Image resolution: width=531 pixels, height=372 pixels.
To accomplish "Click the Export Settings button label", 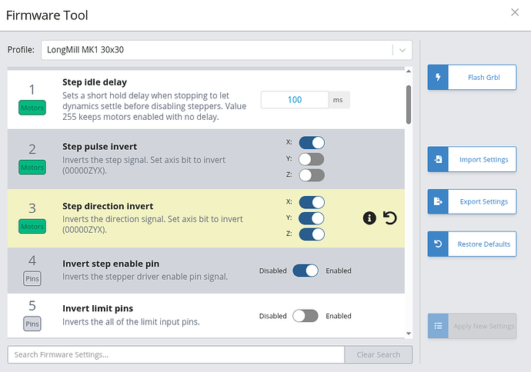I will click(x=483, y=201).
